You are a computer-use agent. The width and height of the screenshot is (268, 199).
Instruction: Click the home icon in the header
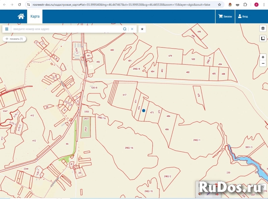pos(21,16)
